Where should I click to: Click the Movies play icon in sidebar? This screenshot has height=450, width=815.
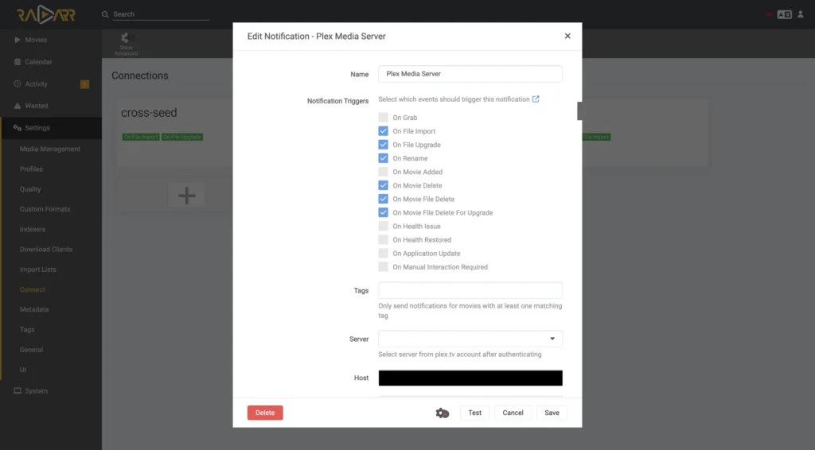click(18, 40)
